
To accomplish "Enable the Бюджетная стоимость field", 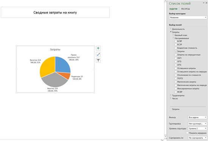I will (x=176, y=48).
